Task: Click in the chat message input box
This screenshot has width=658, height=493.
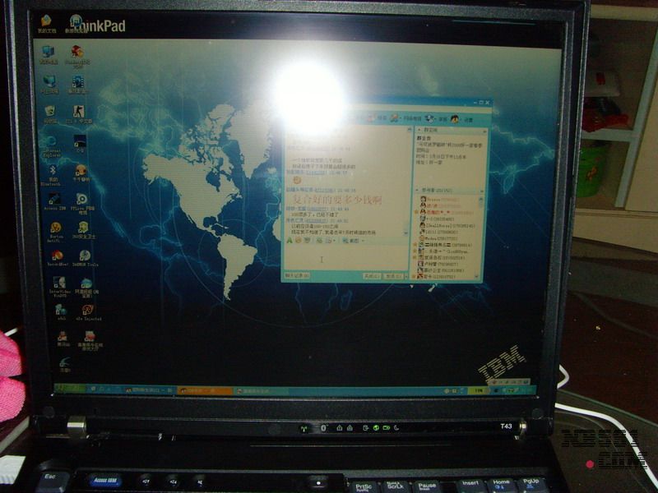Action: click(x=345, y=258)
